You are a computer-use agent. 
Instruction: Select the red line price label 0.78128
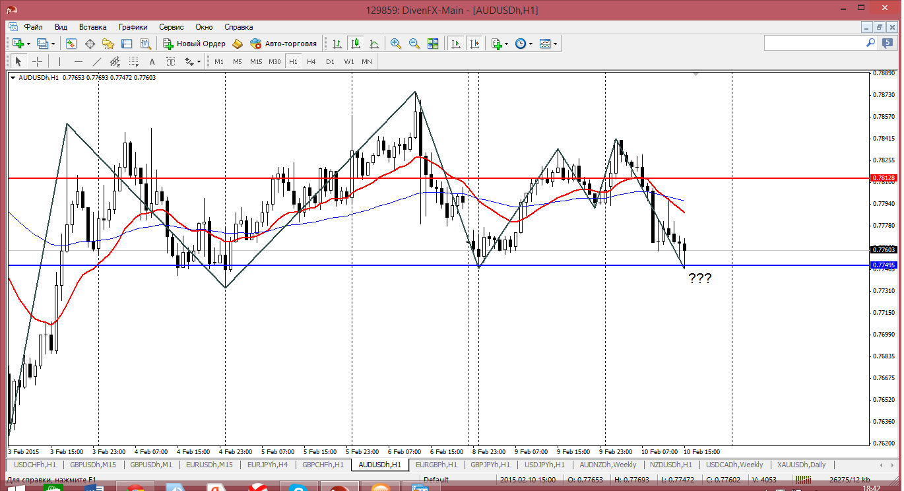[x=884, y=178]
